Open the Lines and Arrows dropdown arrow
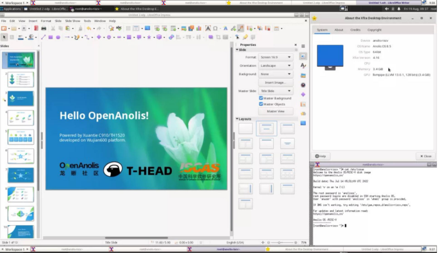 tap(72, 37)
